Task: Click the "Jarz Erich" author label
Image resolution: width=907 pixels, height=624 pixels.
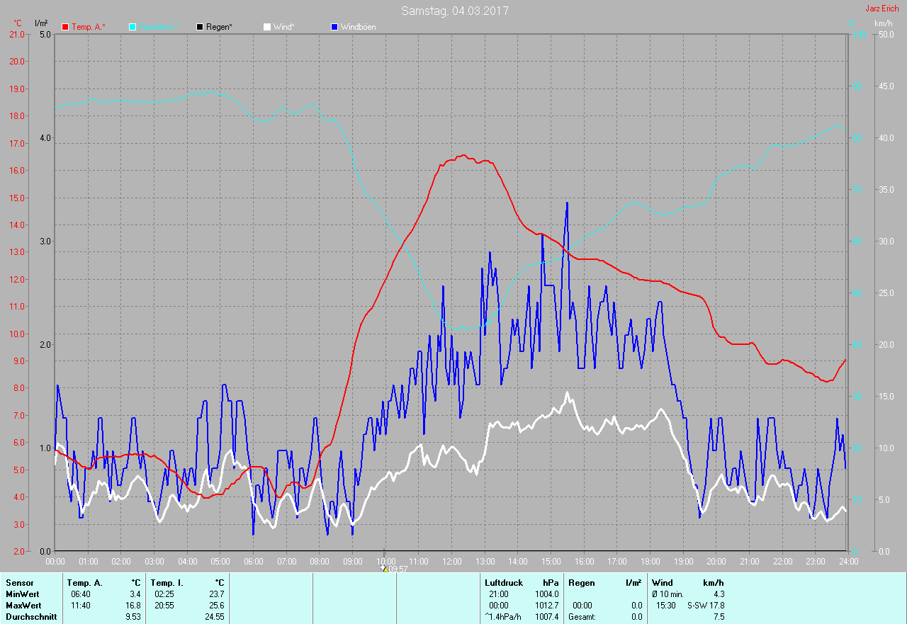Action: [882, 8]
